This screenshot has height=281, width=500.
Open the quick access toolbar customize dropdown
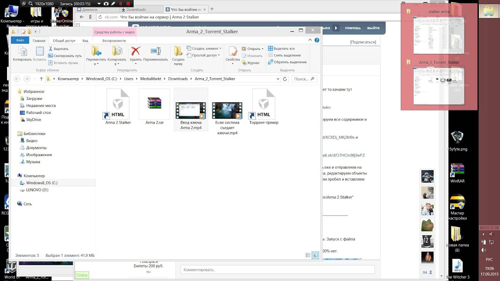point(36,32)
